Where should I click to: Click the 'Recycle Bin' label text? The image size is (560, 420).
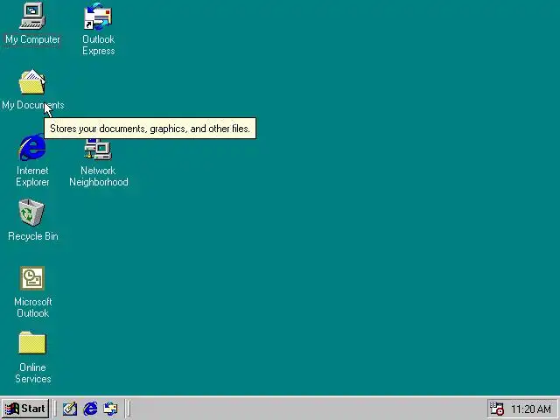(33, 236)
